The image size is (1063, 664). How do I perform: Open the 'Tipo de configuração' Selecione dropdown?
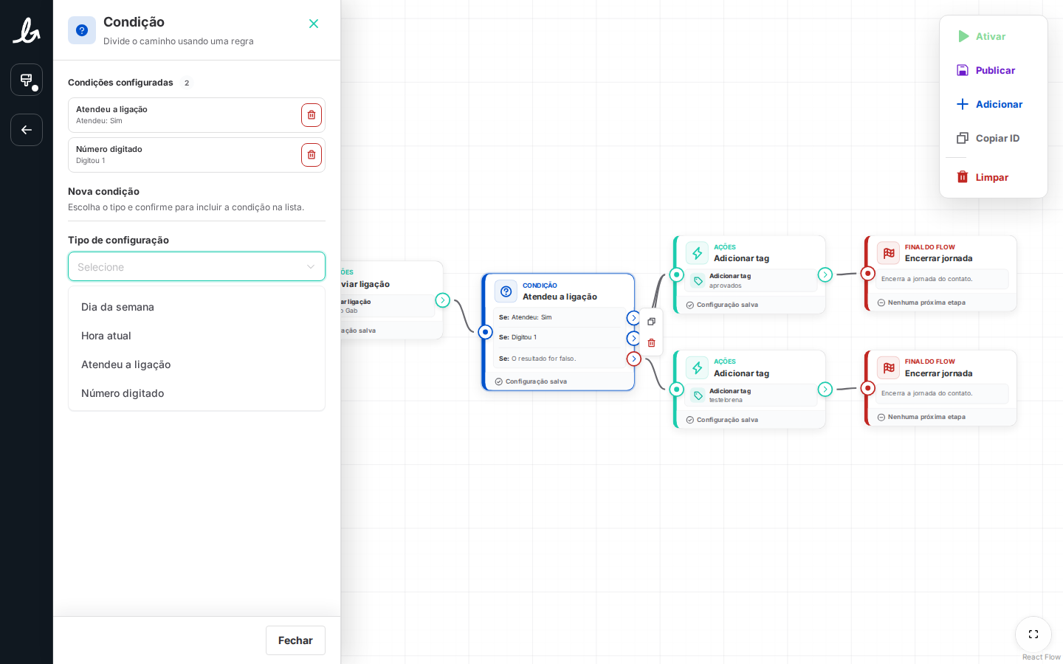coord(196,266)
